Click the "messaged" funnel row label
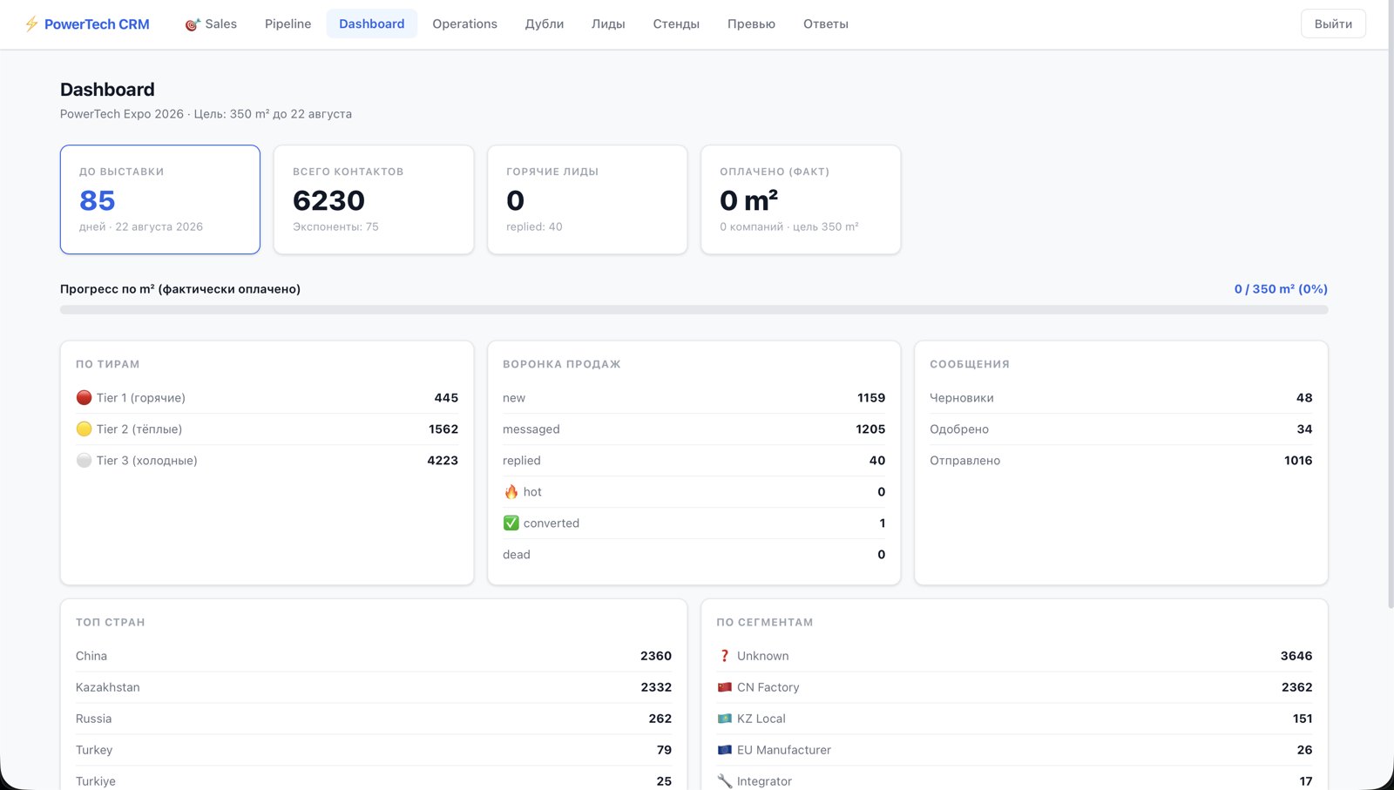Image resolution: width=1394 pixels, height=790 pixels. [531, 429]
